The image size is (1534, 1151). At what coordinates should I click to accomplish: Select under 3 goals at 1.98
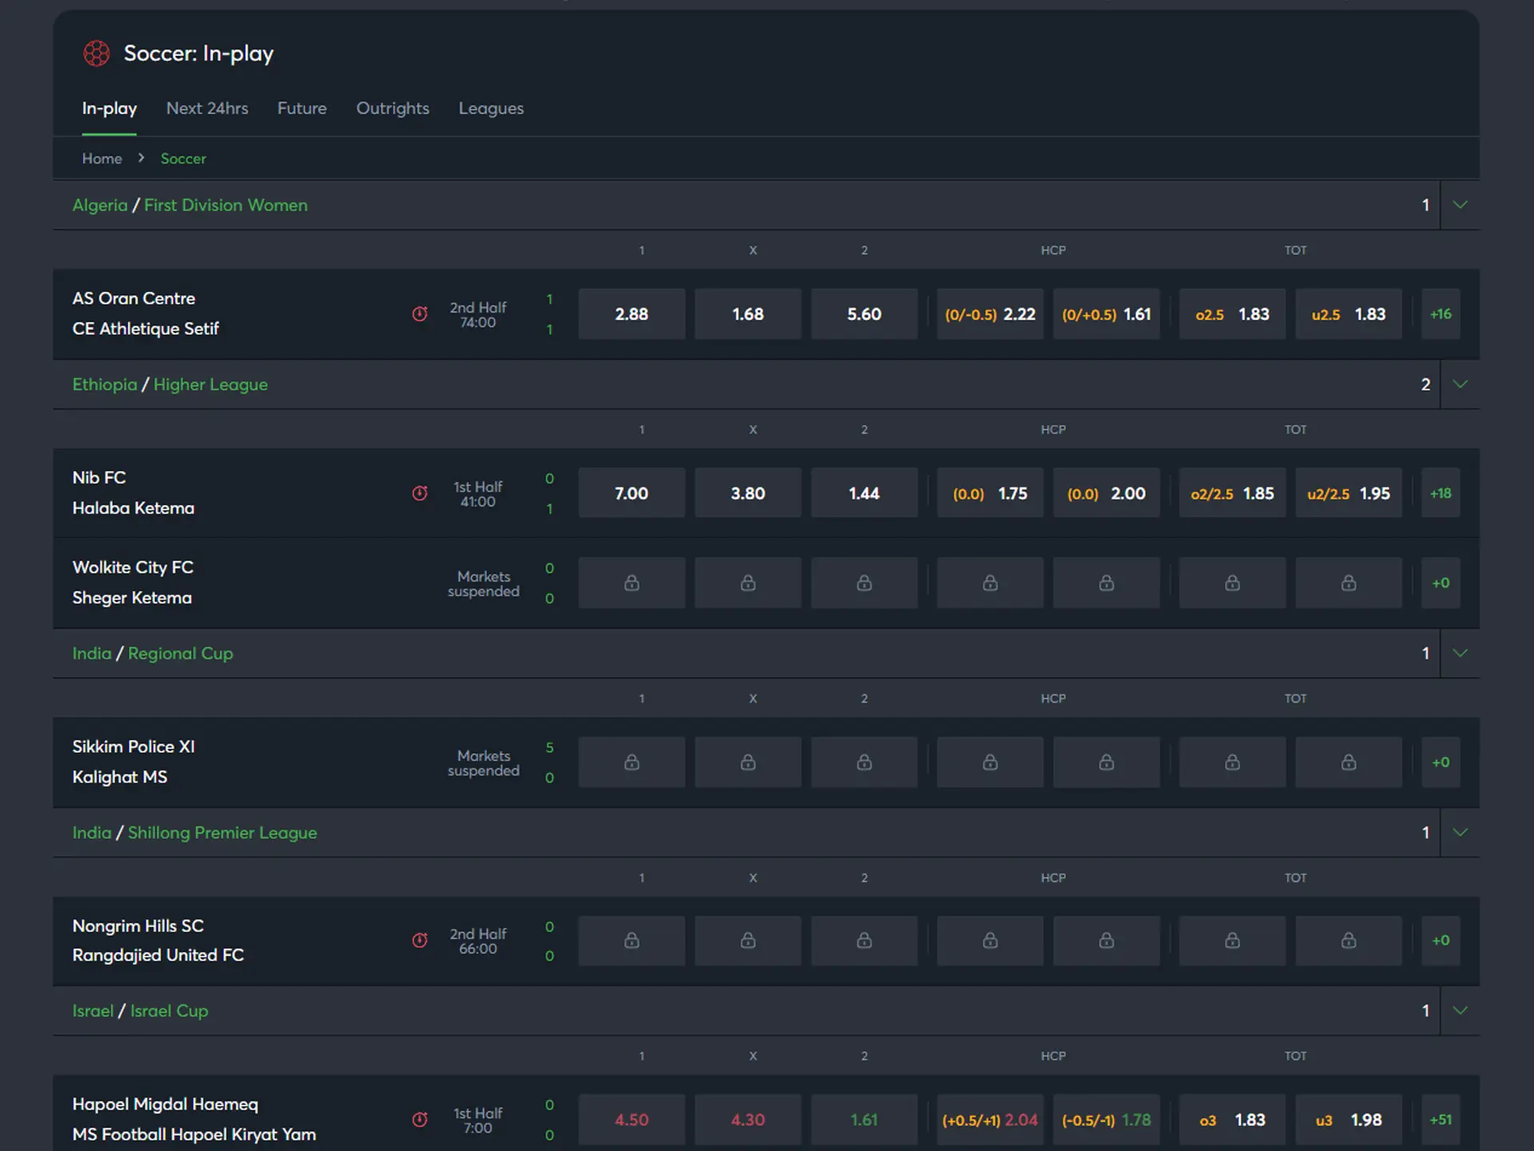pos(1349,1120)
